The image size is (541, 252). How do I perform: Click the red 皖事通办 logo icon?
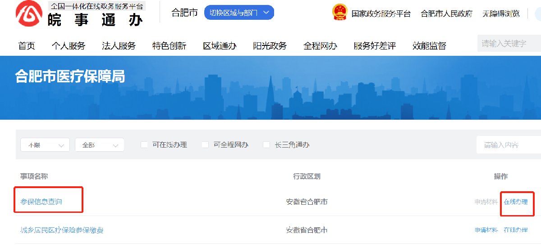(29, 14)
